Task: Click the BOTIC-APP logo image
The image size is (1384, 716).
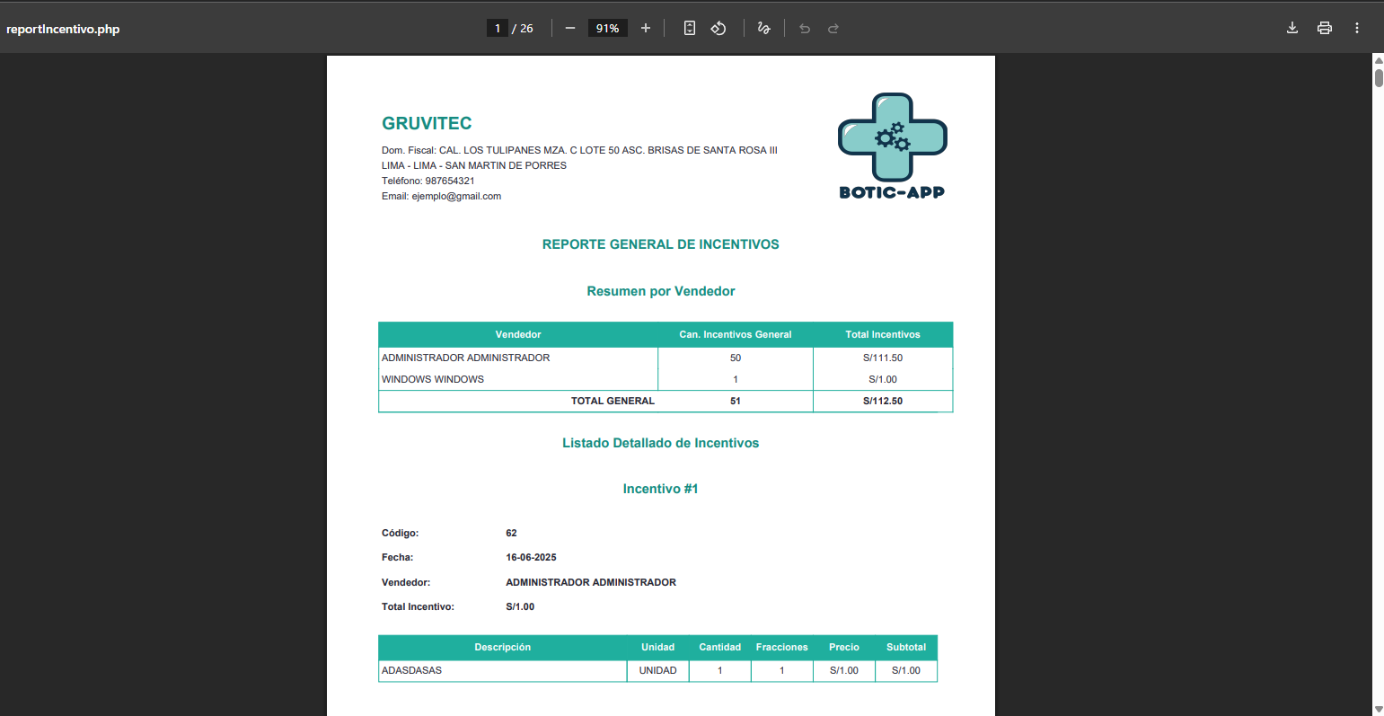Action: point(892,146)
